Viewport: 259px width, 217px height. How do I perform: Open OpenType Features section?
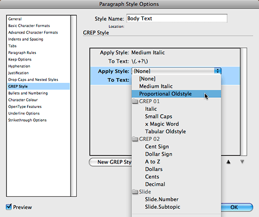(25, 106)
